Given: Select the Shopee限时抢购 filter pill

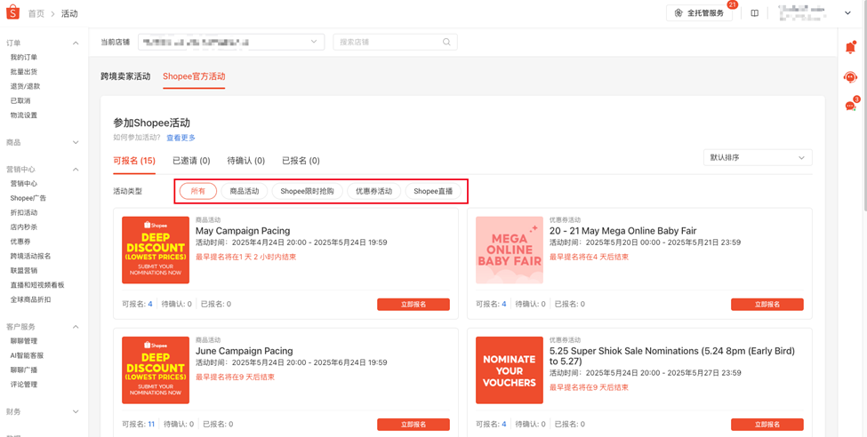Looking at the screenshot, I should click(x=308, y=191).
